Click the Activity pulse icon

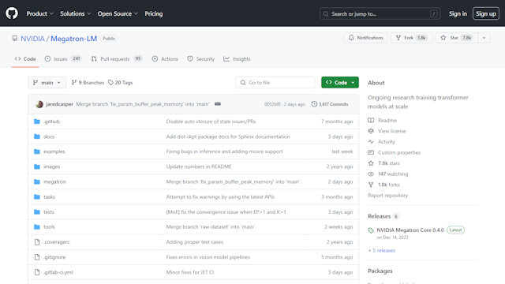pyautogui.click(x=371, y=142)
